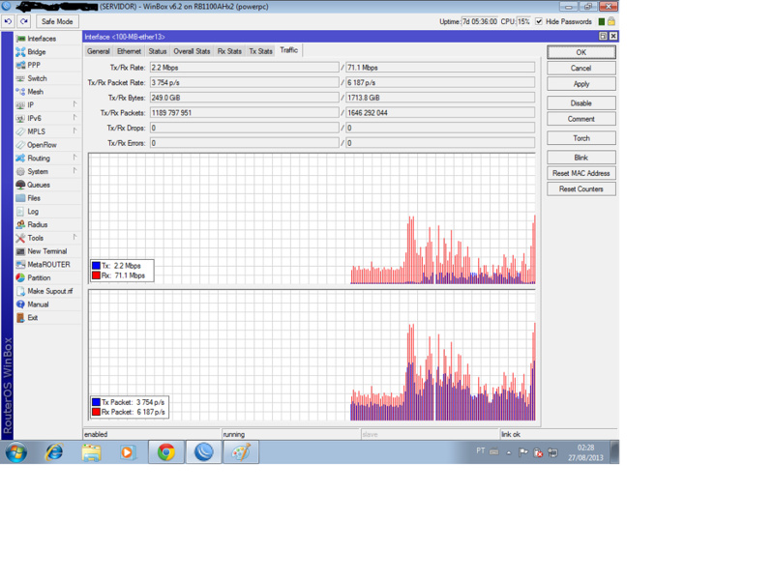Click blue Tx Packet legend swatch
Screen dimensions: 774x580
[96, 402]
